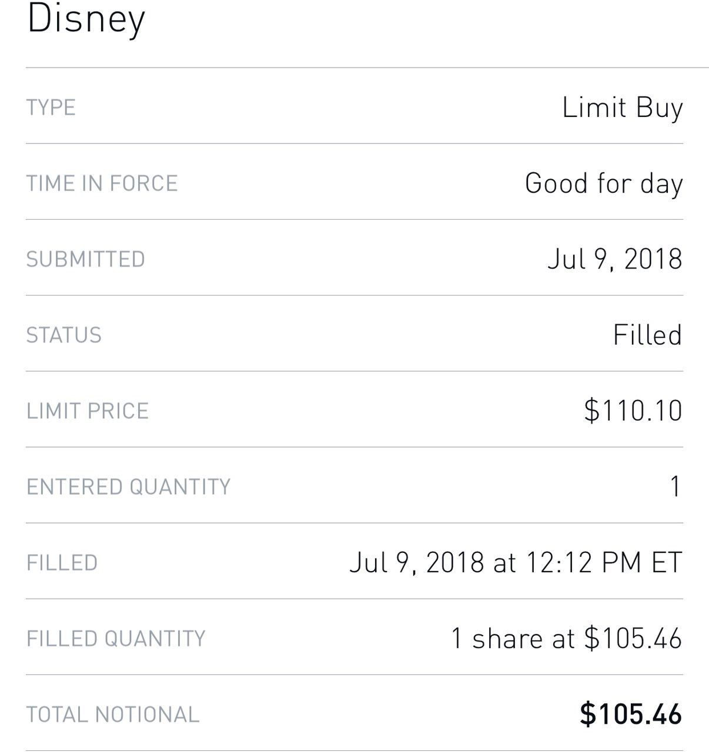Select the bold $105.46 total amount
The image size is (709, 752).
(631, 714)
